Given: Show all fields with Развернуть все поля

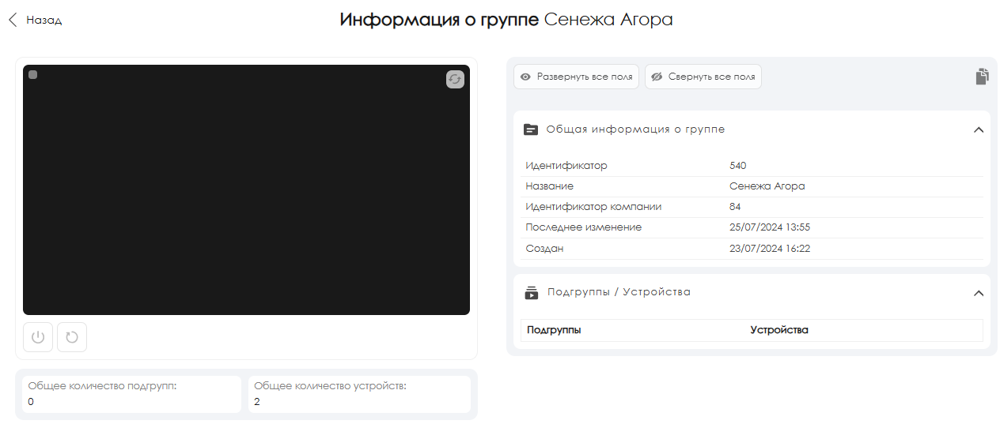Looking at the screenshot, I should (x=576, y=77).
